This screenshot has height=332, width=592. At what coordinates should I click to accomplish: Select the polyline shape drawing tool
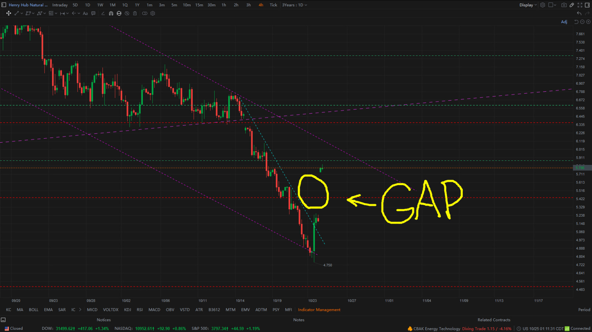pyautogui.click(x=28, y=13)
